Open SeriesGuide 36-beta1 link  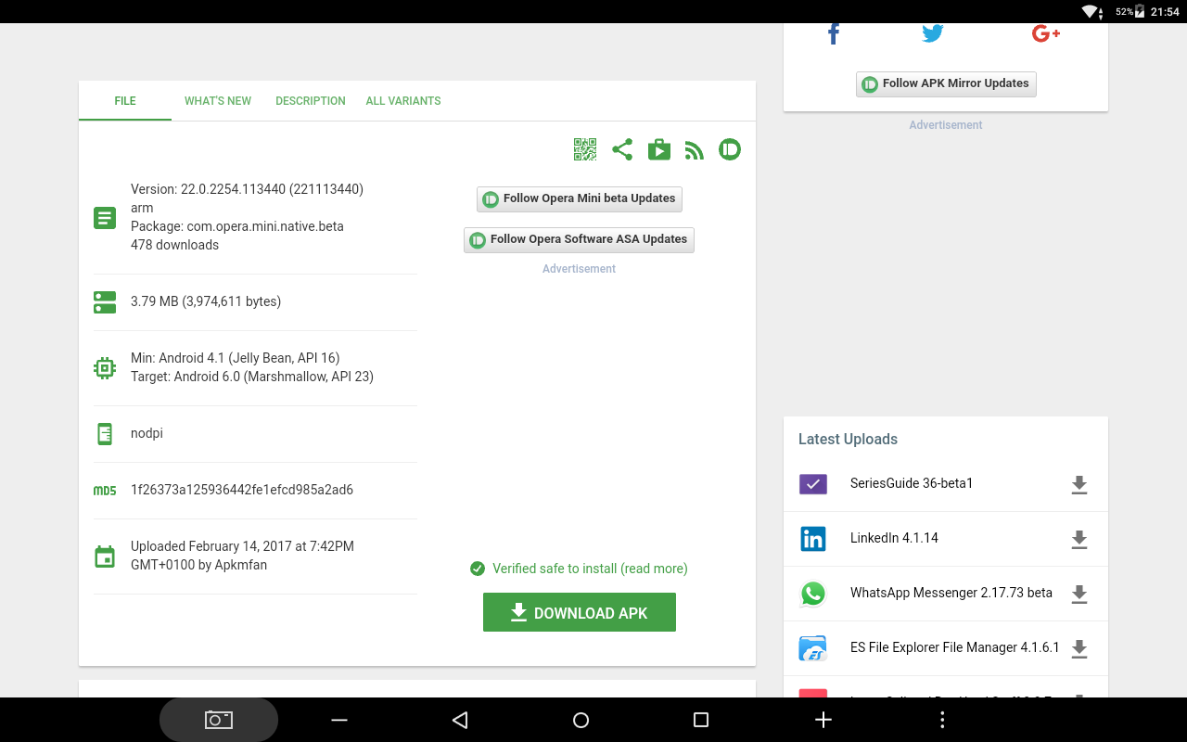[x=912, y=483]
